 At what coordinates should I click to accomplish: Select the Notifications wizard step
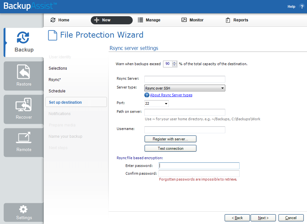coord(60,114)
